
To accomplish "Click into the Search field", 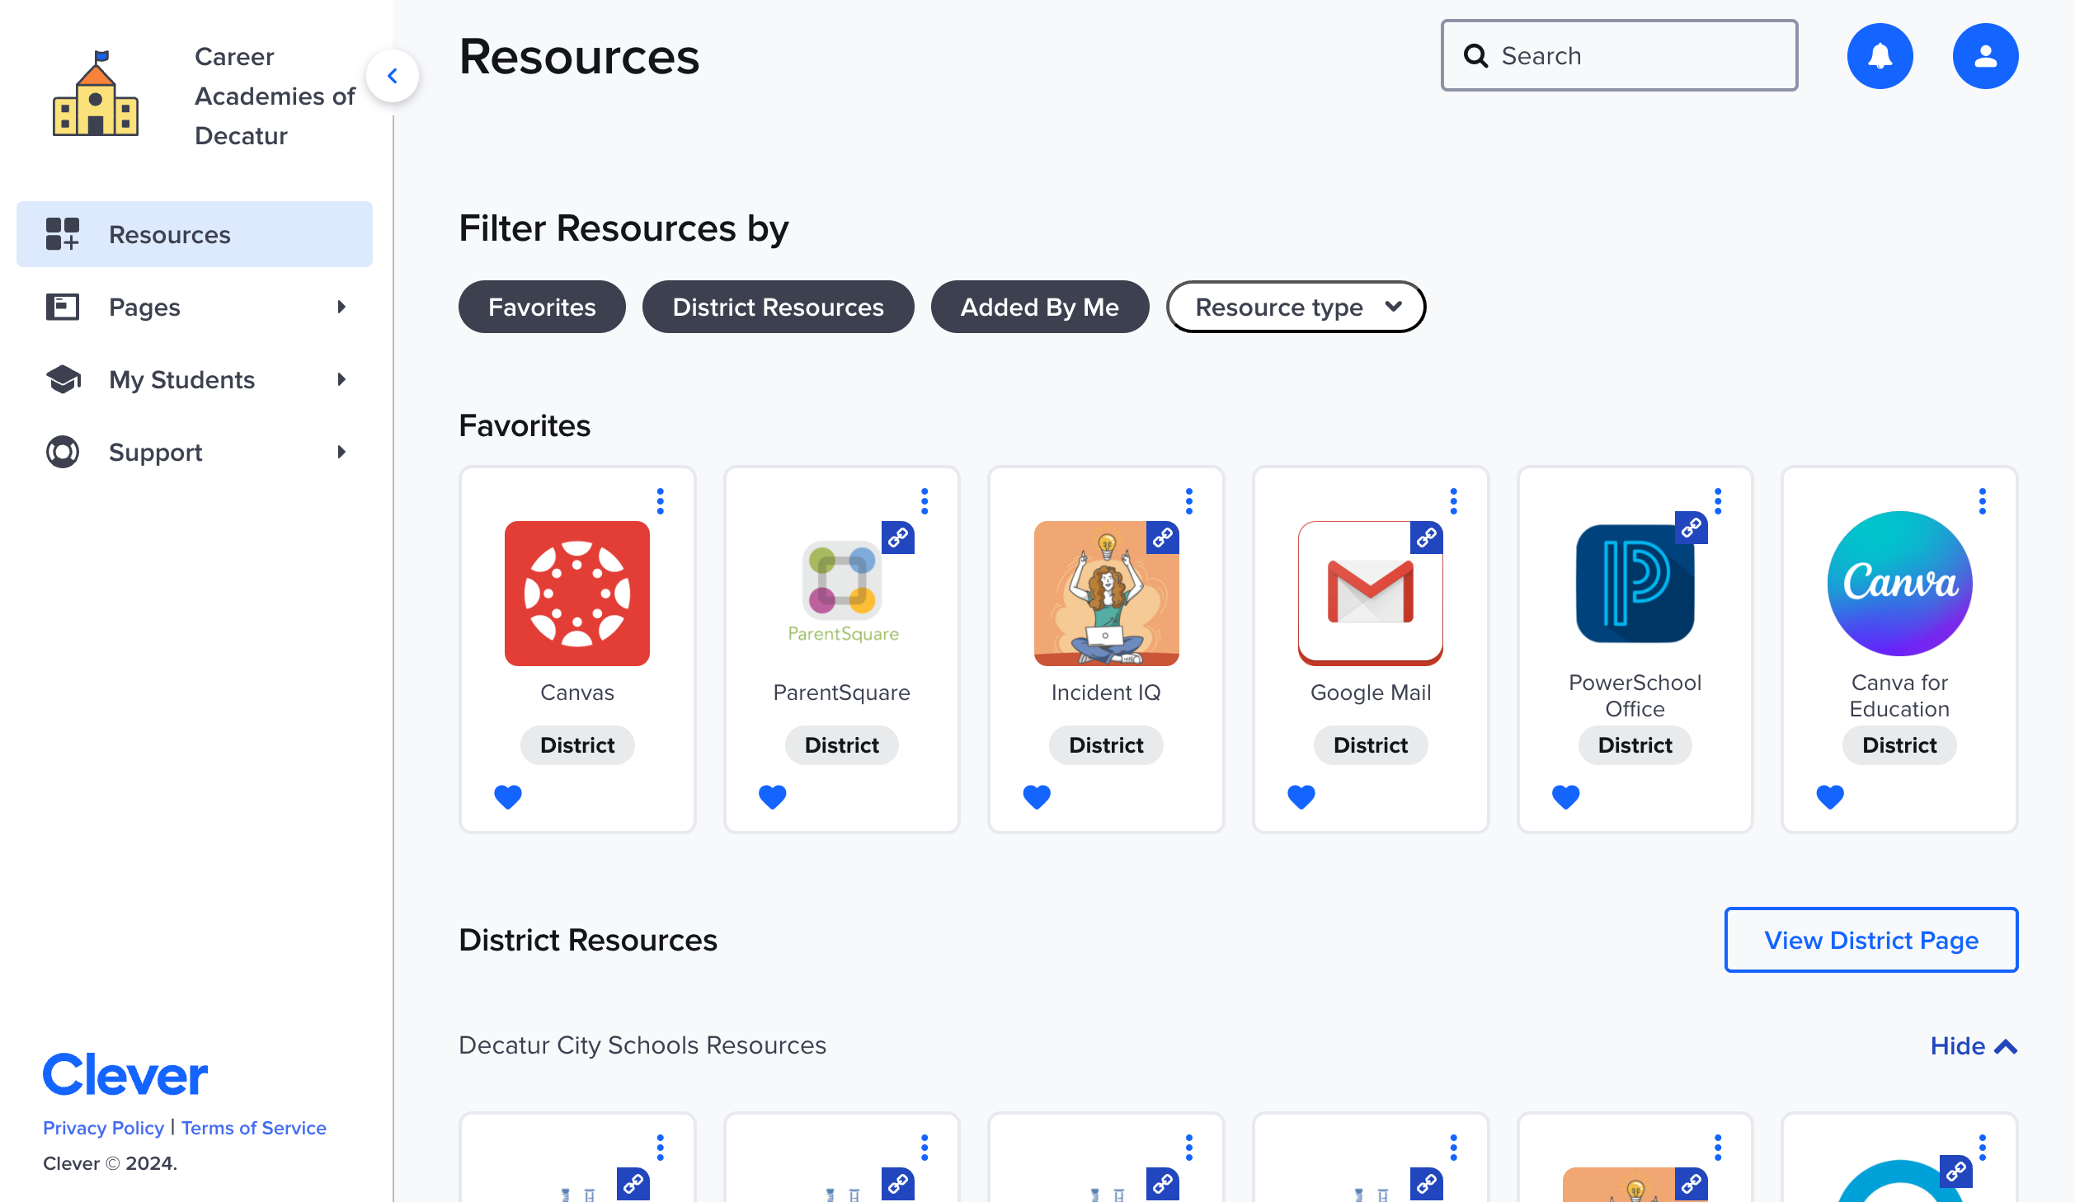I will (x=1618, y=55).
